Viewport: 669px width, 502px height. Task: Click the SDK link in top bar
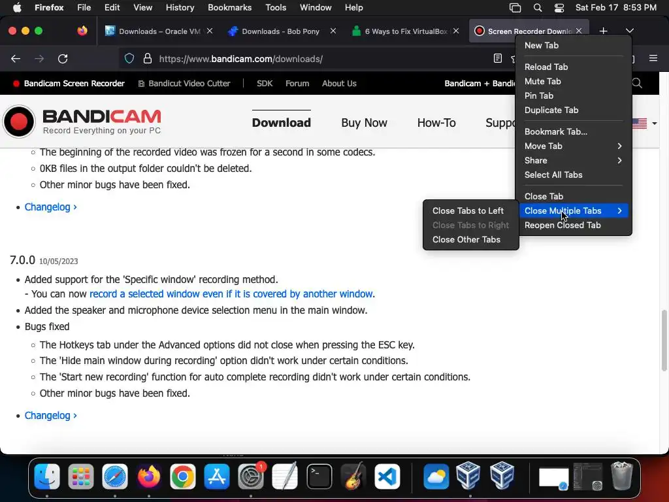tap(265, 84)
